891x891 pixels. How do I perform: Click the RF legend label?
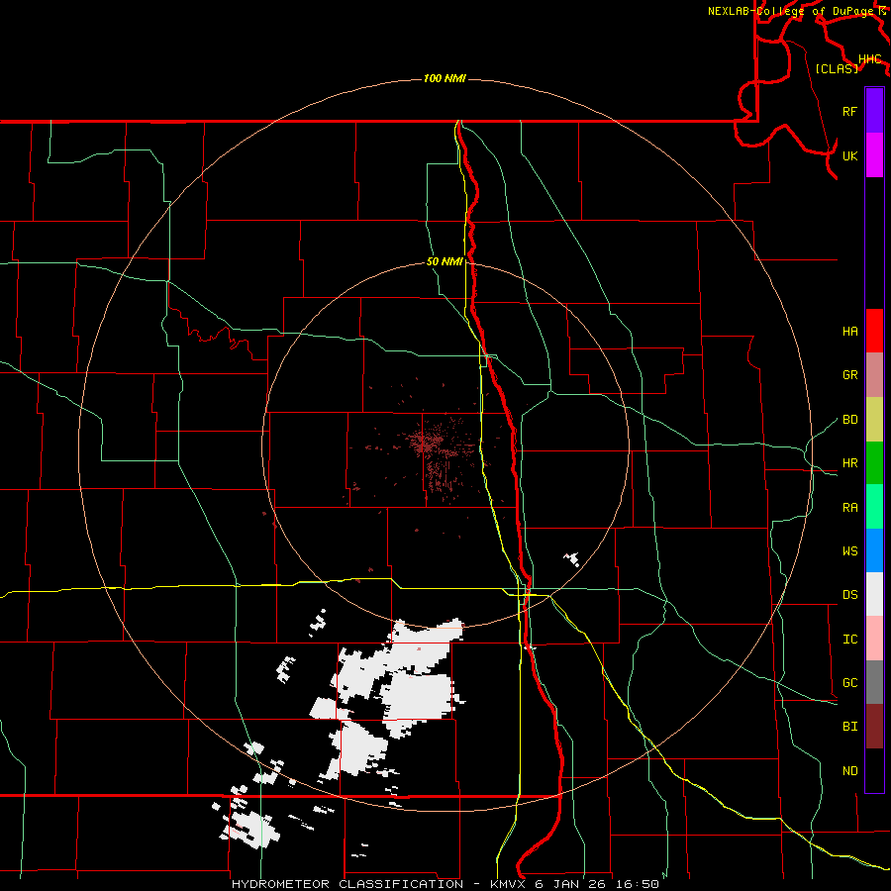point(850,111)
